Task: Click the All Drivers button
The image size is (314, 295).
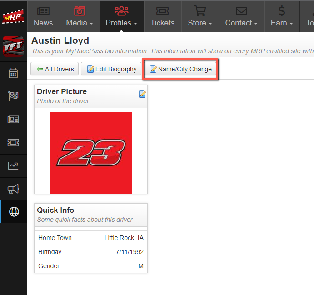Action: click(55, 69)
